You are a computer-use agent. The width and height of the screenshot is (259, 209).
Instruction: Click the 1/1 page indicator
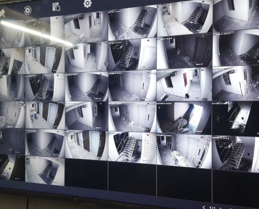coord(212,208)
